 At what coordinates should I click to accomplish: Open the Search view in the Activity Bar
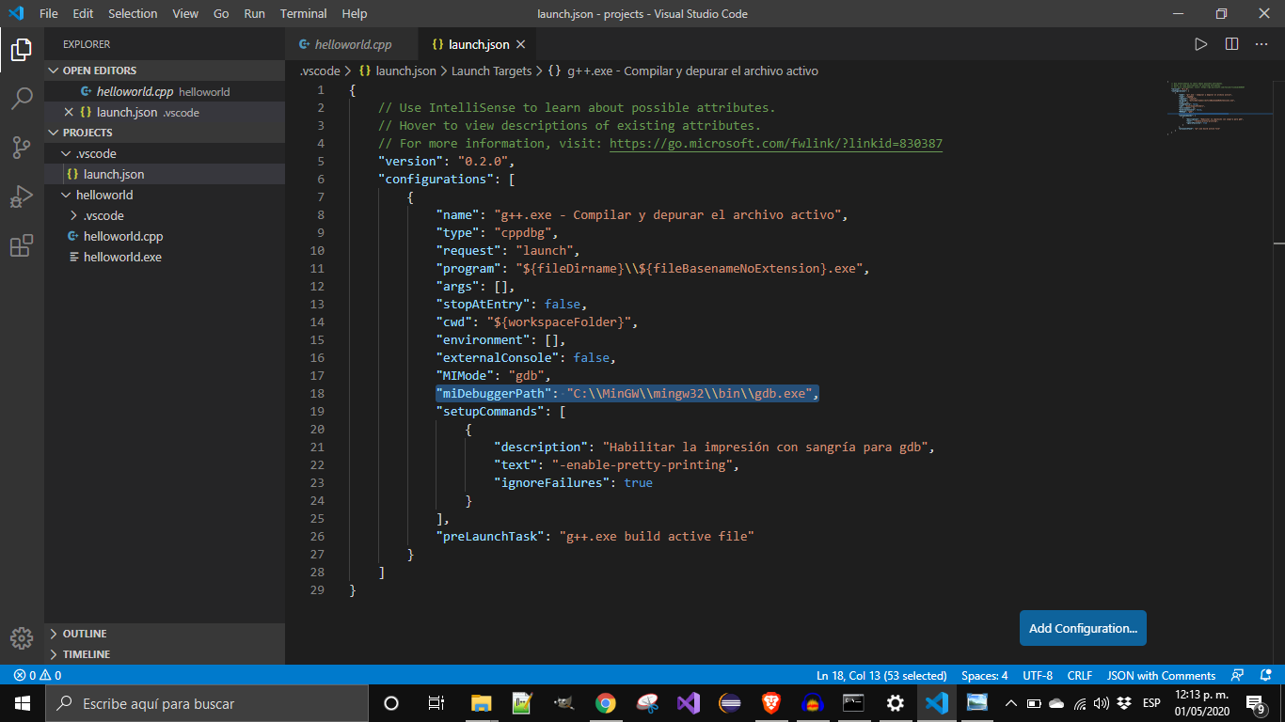coord(21,98)
